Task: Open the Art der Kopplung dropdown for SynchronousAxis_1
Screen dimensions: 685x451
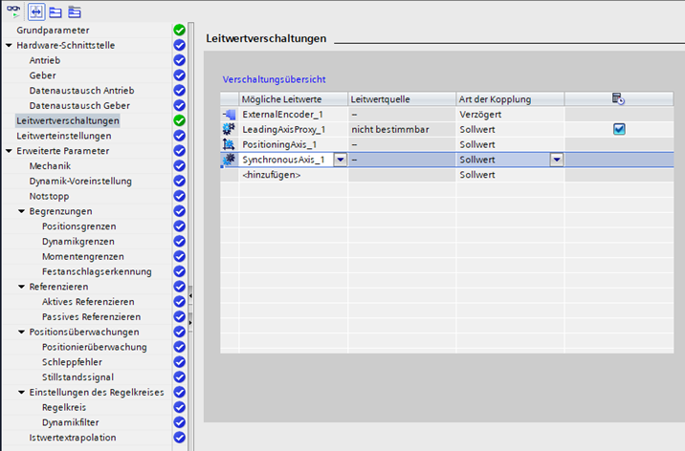Action: [556, 160]
